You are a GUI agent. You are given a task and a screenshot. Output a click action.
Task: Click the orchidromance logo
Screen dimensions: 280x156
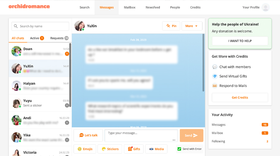pos(29,7)
